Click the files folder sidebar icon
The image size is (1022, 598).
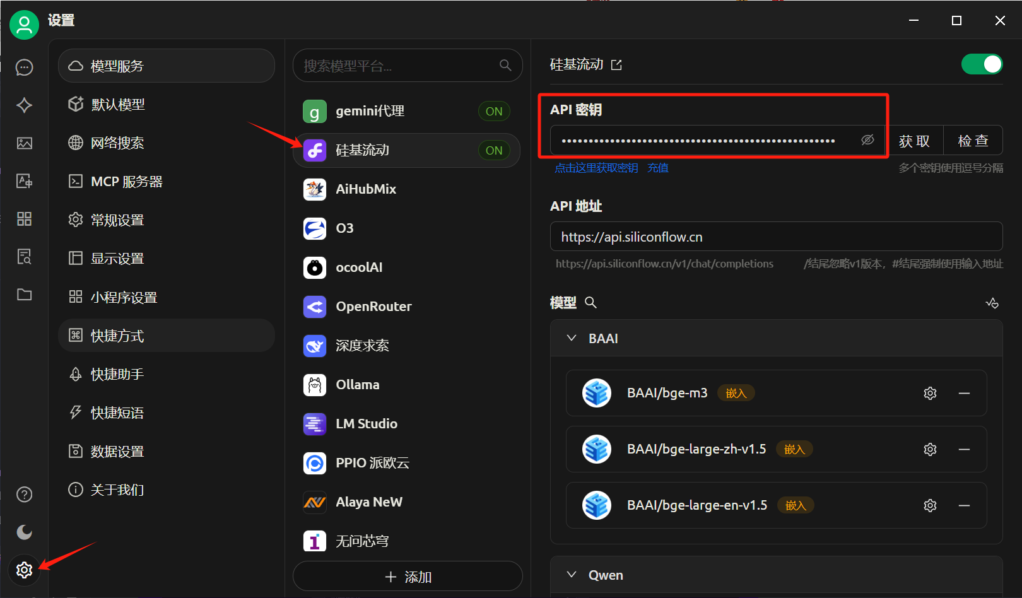click(24, 295)
